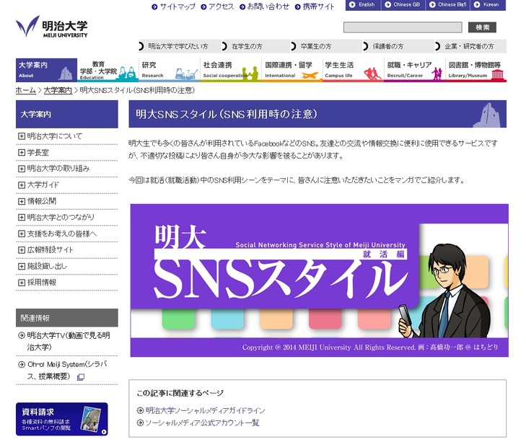Go to ホーム via breadcrumb
Viewport: 526px width, 447px height.
26,90
